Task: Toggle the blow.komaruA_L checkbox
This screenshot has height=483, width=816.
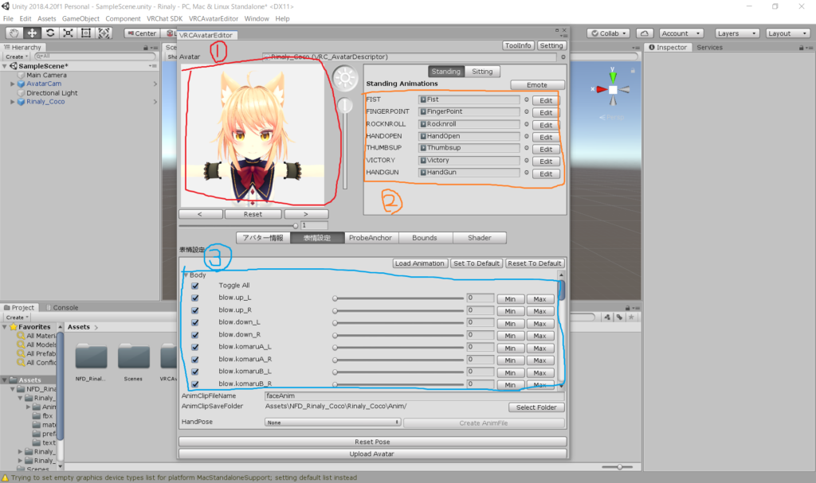Action: click(x=195, y=347)
